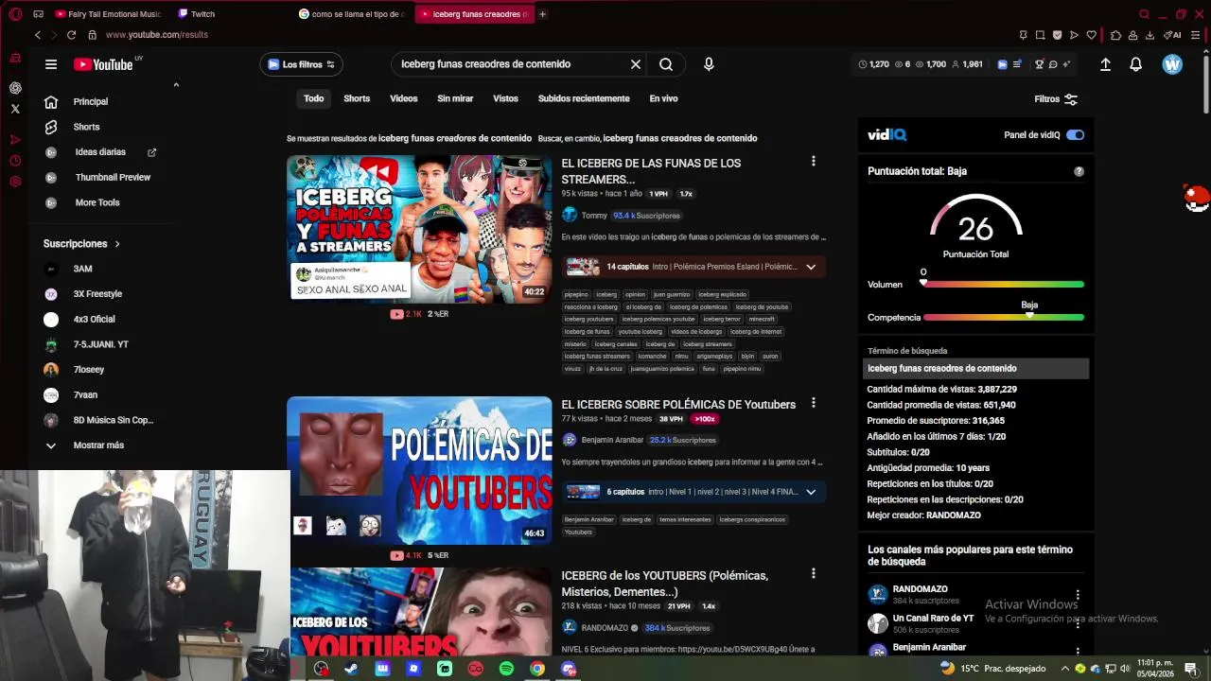Open the YouTube upload/create icon
Screen dimensions: 1211x681
click(1105, 64)
